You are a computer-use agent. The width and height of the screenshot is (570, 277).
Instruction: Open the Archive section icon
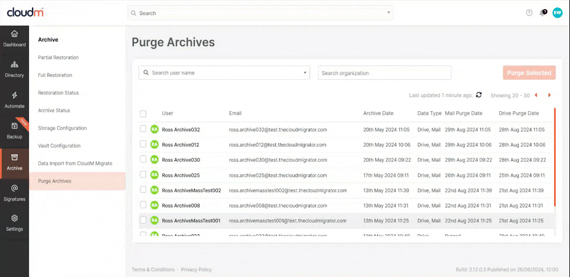(x=14, y=157)
